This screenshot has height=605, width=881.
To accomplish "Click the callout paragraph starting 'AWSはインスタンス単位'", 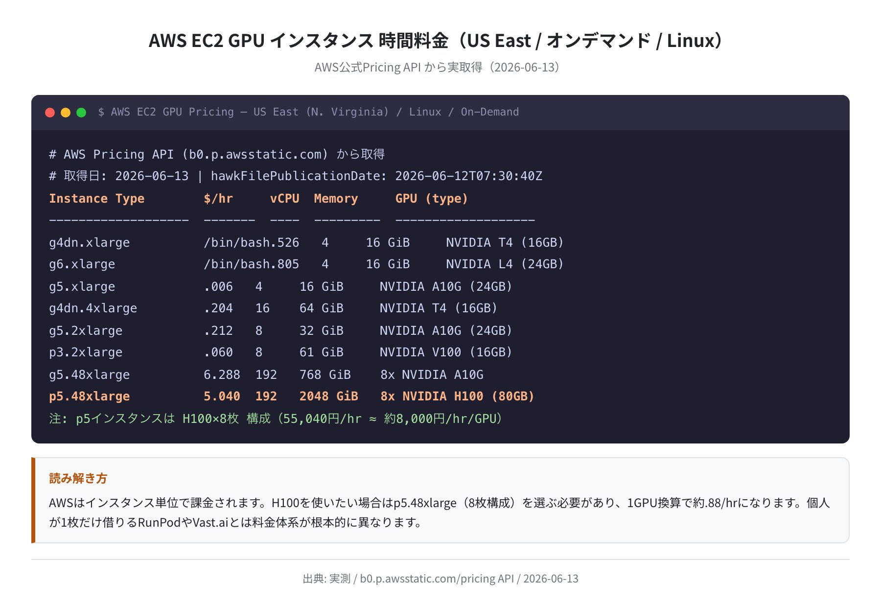I will pyautogui.click(x=440, y=512).
